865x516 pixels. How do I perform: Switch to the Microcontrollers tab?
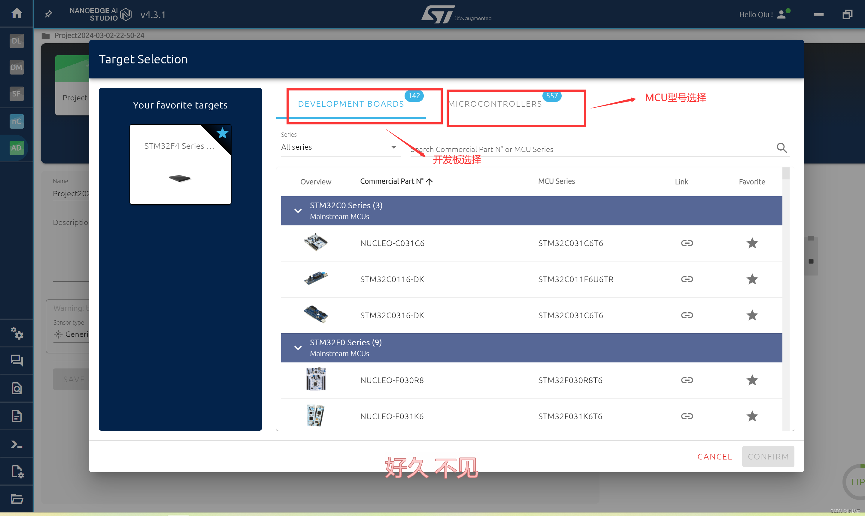tap(495, 104)
